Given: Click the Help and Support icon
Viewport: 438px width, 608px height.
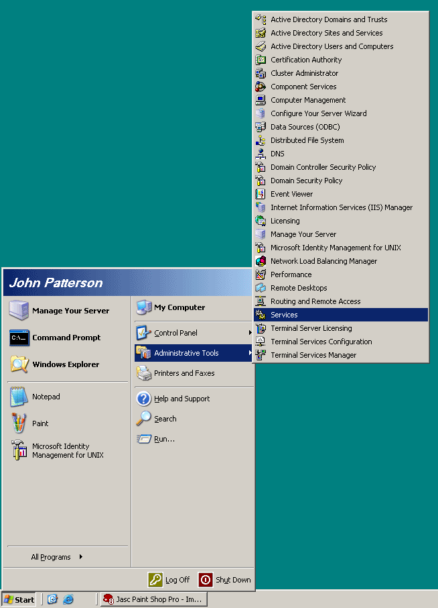Looking at the screenshot, I should (x=144, y=399).
